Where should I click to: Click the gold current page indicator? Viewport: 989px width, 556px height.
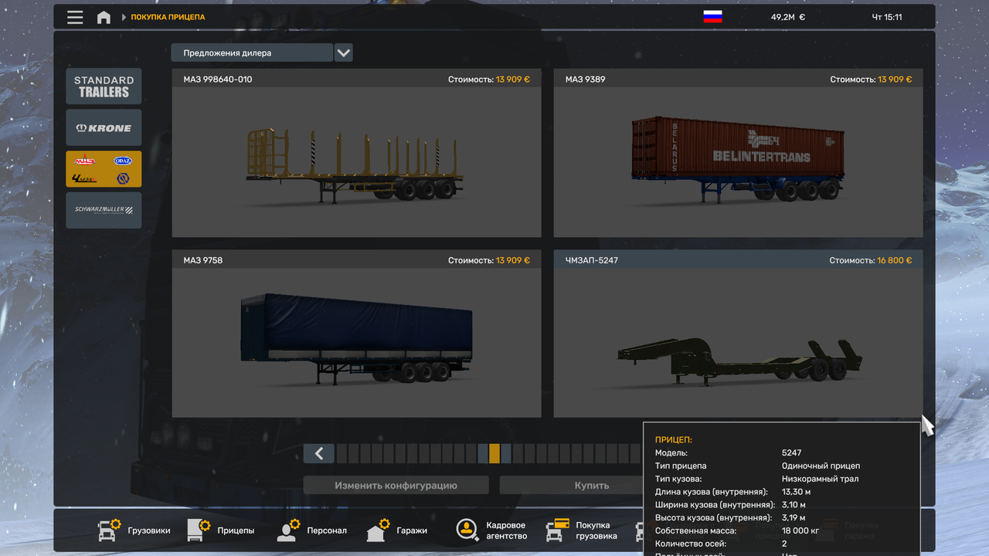coord(494,453)
